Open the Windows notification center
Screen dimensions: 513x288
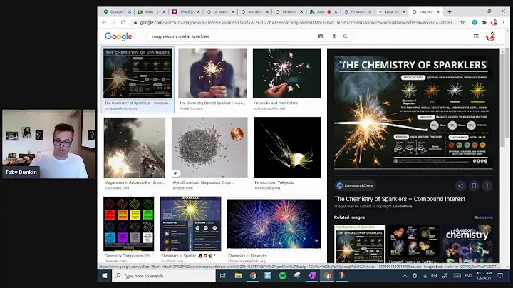coord(500,276)
